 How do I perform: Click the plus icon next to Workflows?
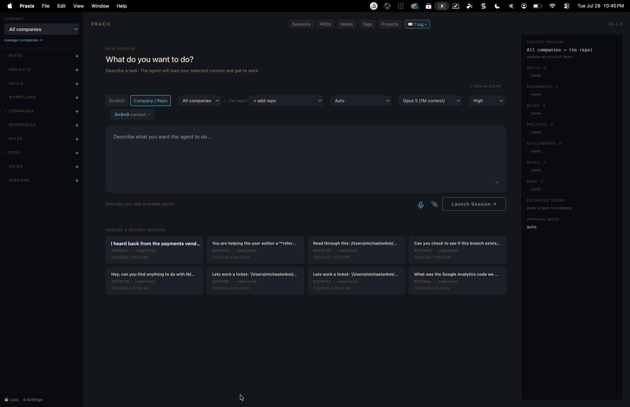click(77, 98)
